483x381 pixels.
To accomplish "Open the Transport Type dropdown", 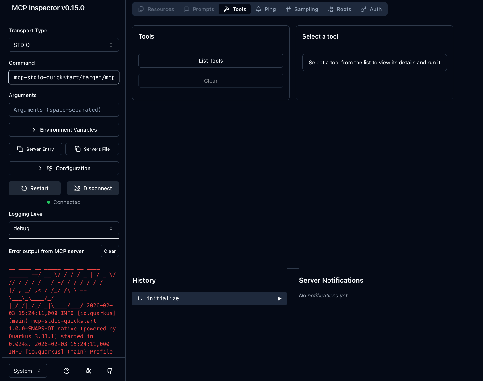I will point(64,45).
